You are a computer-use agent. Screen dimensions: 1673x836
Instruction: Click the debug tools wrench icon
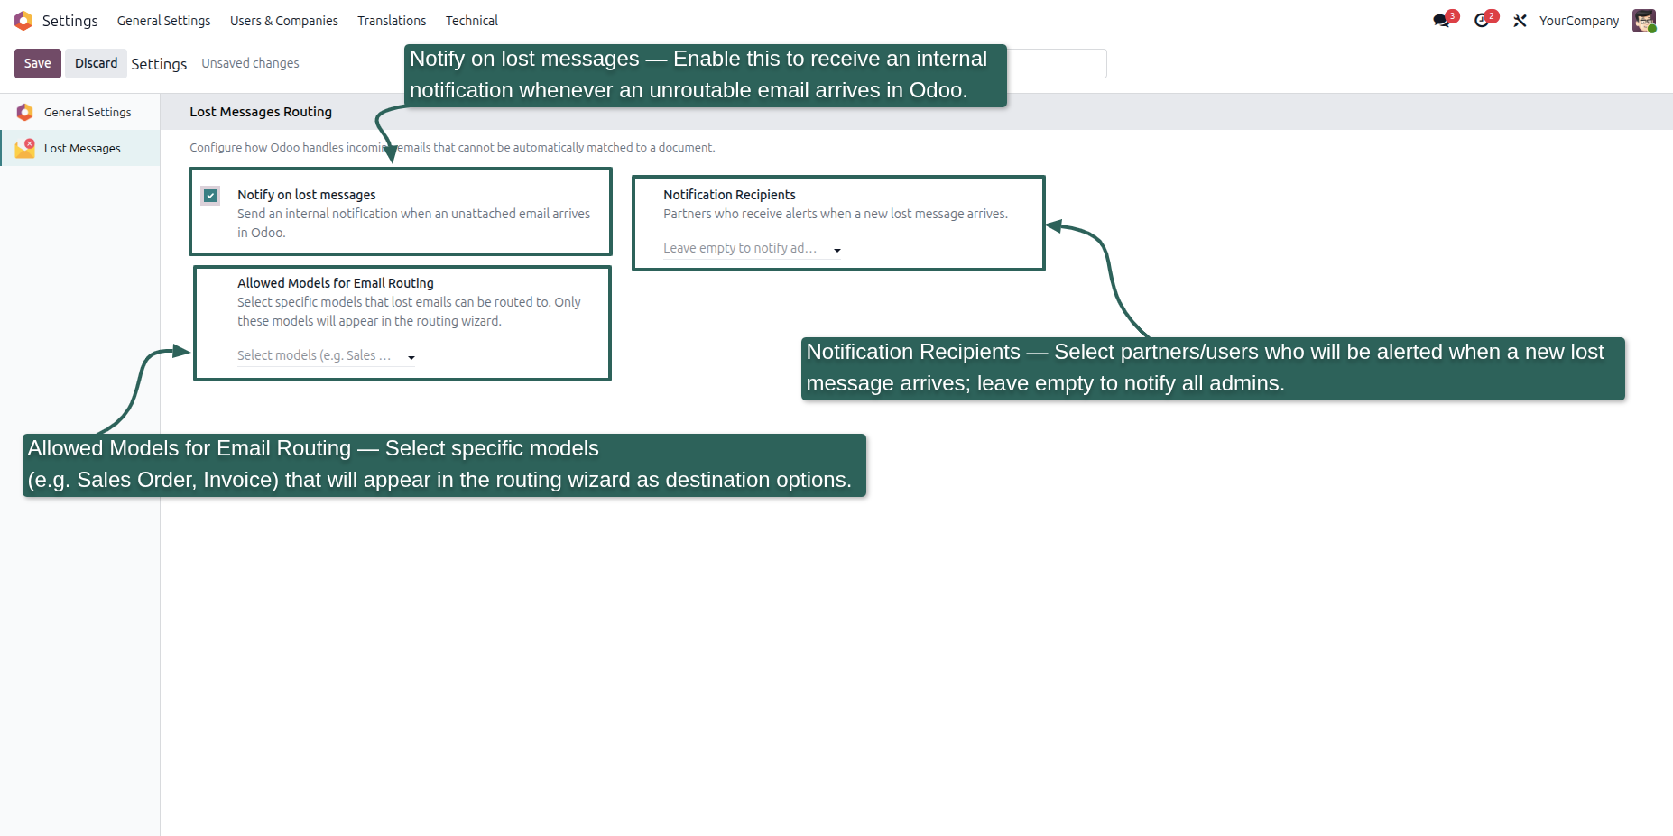click(x=1520, y=21)
